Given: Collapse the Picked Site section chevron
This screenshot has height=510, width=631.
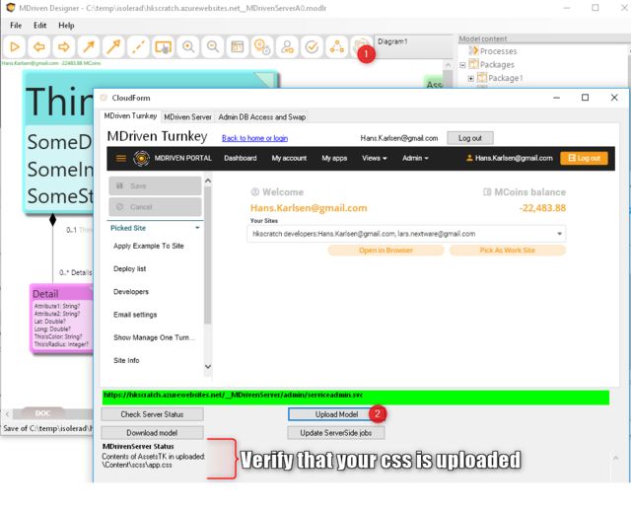Looking at the screenshot, I should pos(197,228).
